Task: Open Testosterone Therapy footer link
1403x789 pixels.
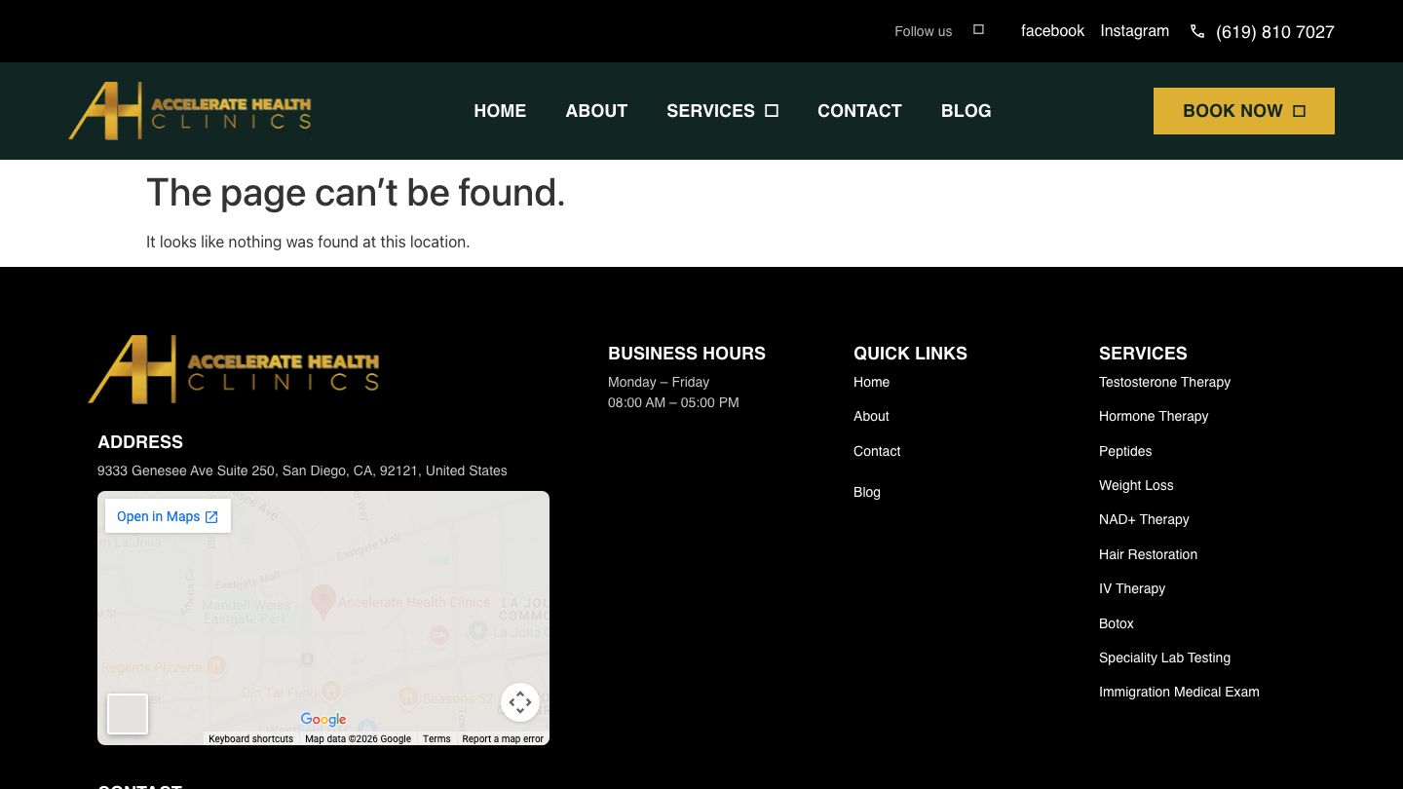Action: (1164, 382)
